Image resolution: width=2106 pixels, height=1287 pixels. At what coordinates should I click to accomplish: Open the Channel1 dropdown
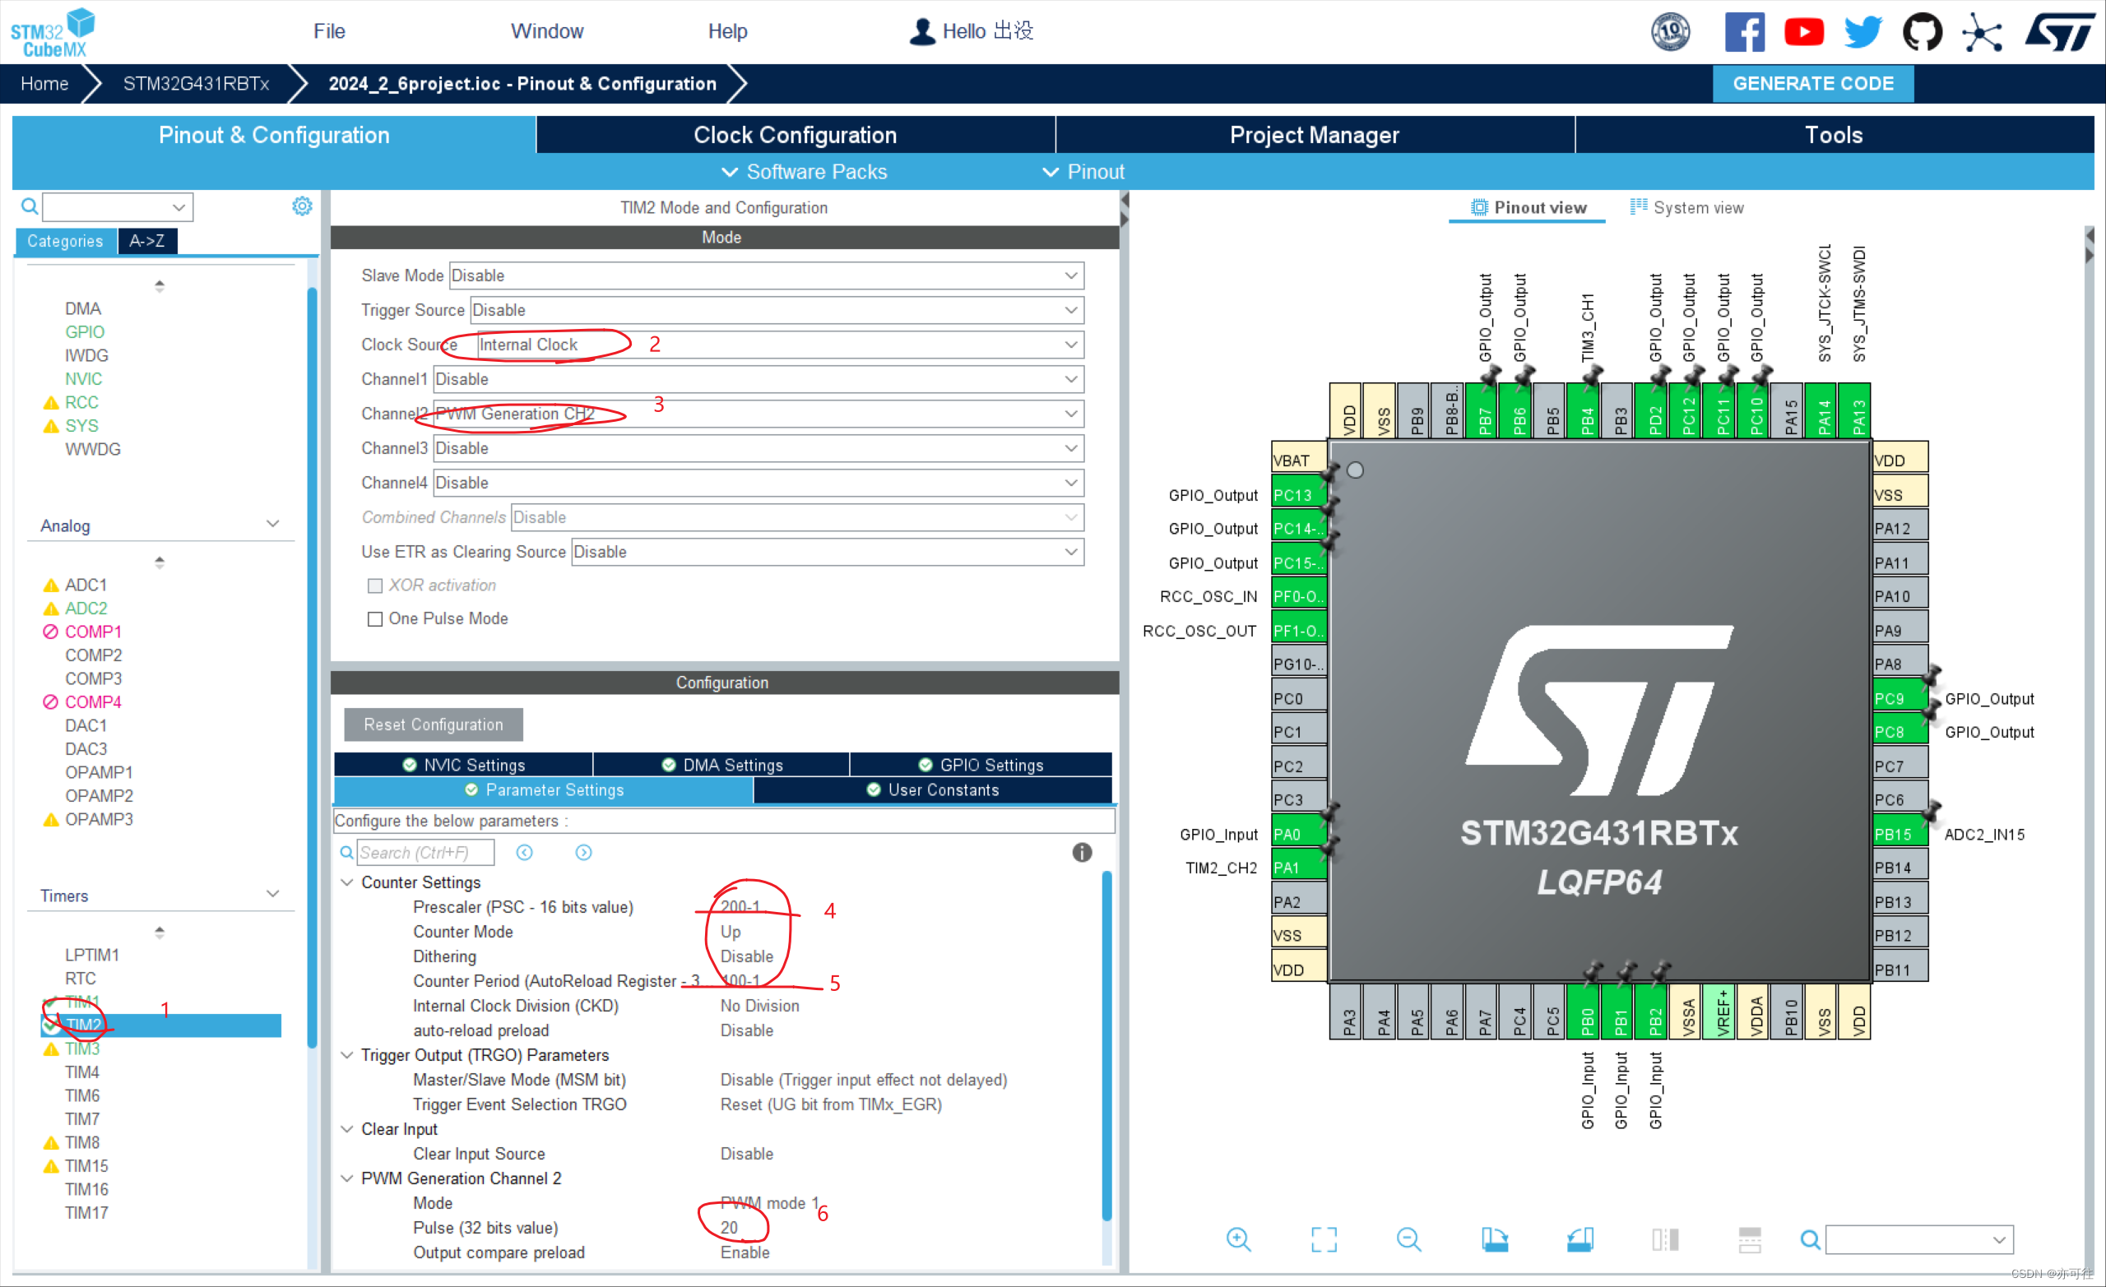click(x=758, y=379)
